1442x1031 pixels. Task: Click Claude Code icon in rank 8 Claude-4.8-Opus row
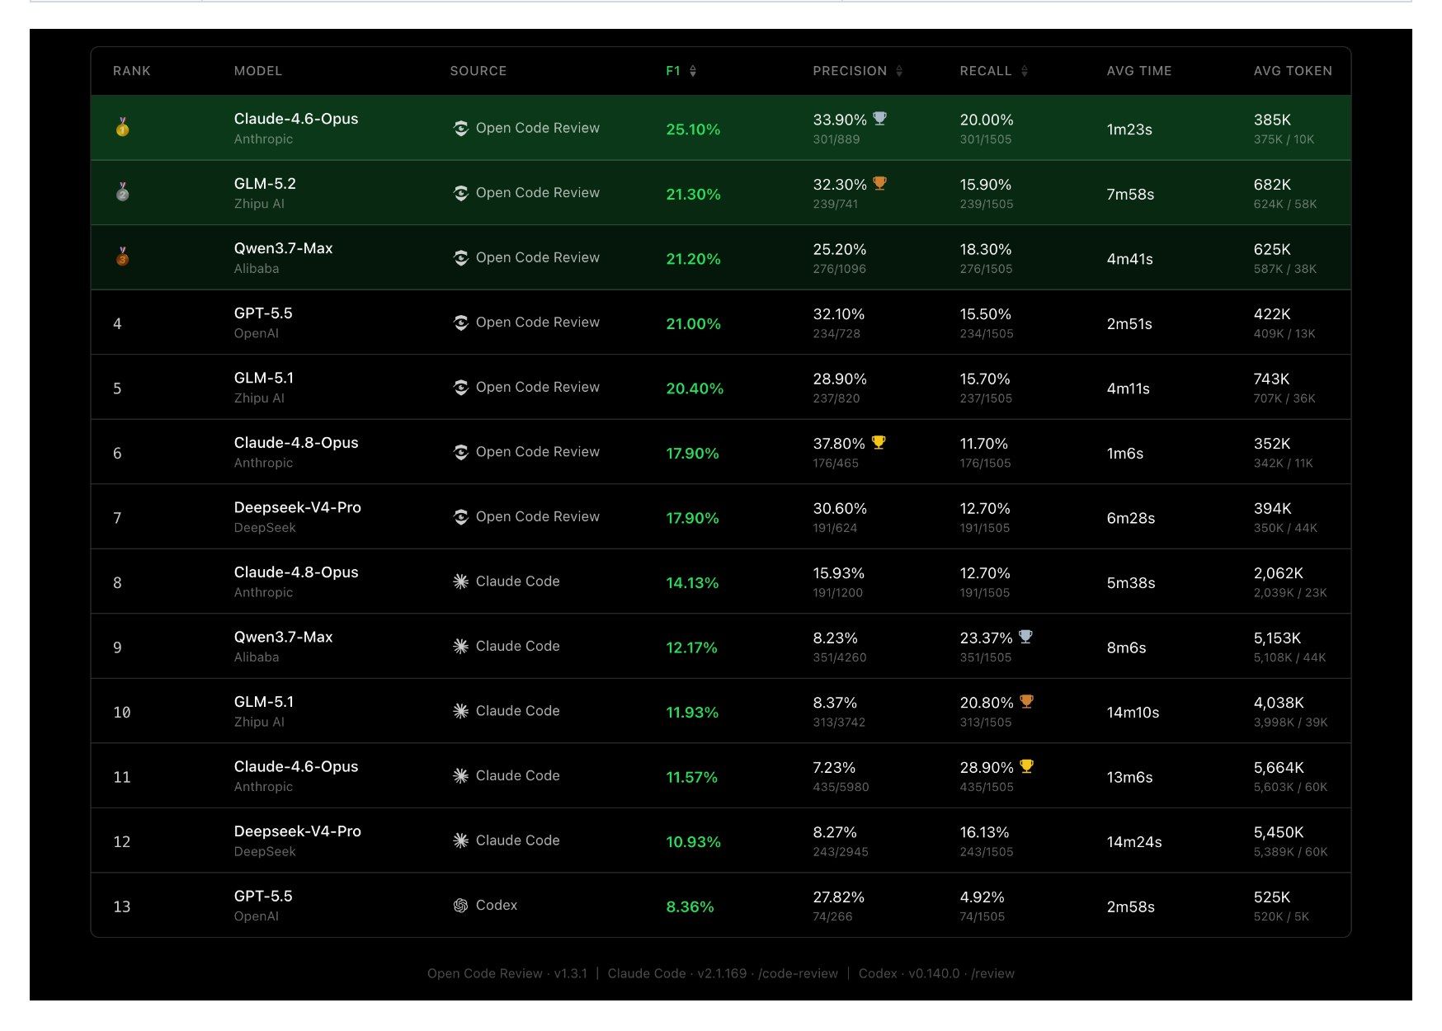[x=461, y=581]
